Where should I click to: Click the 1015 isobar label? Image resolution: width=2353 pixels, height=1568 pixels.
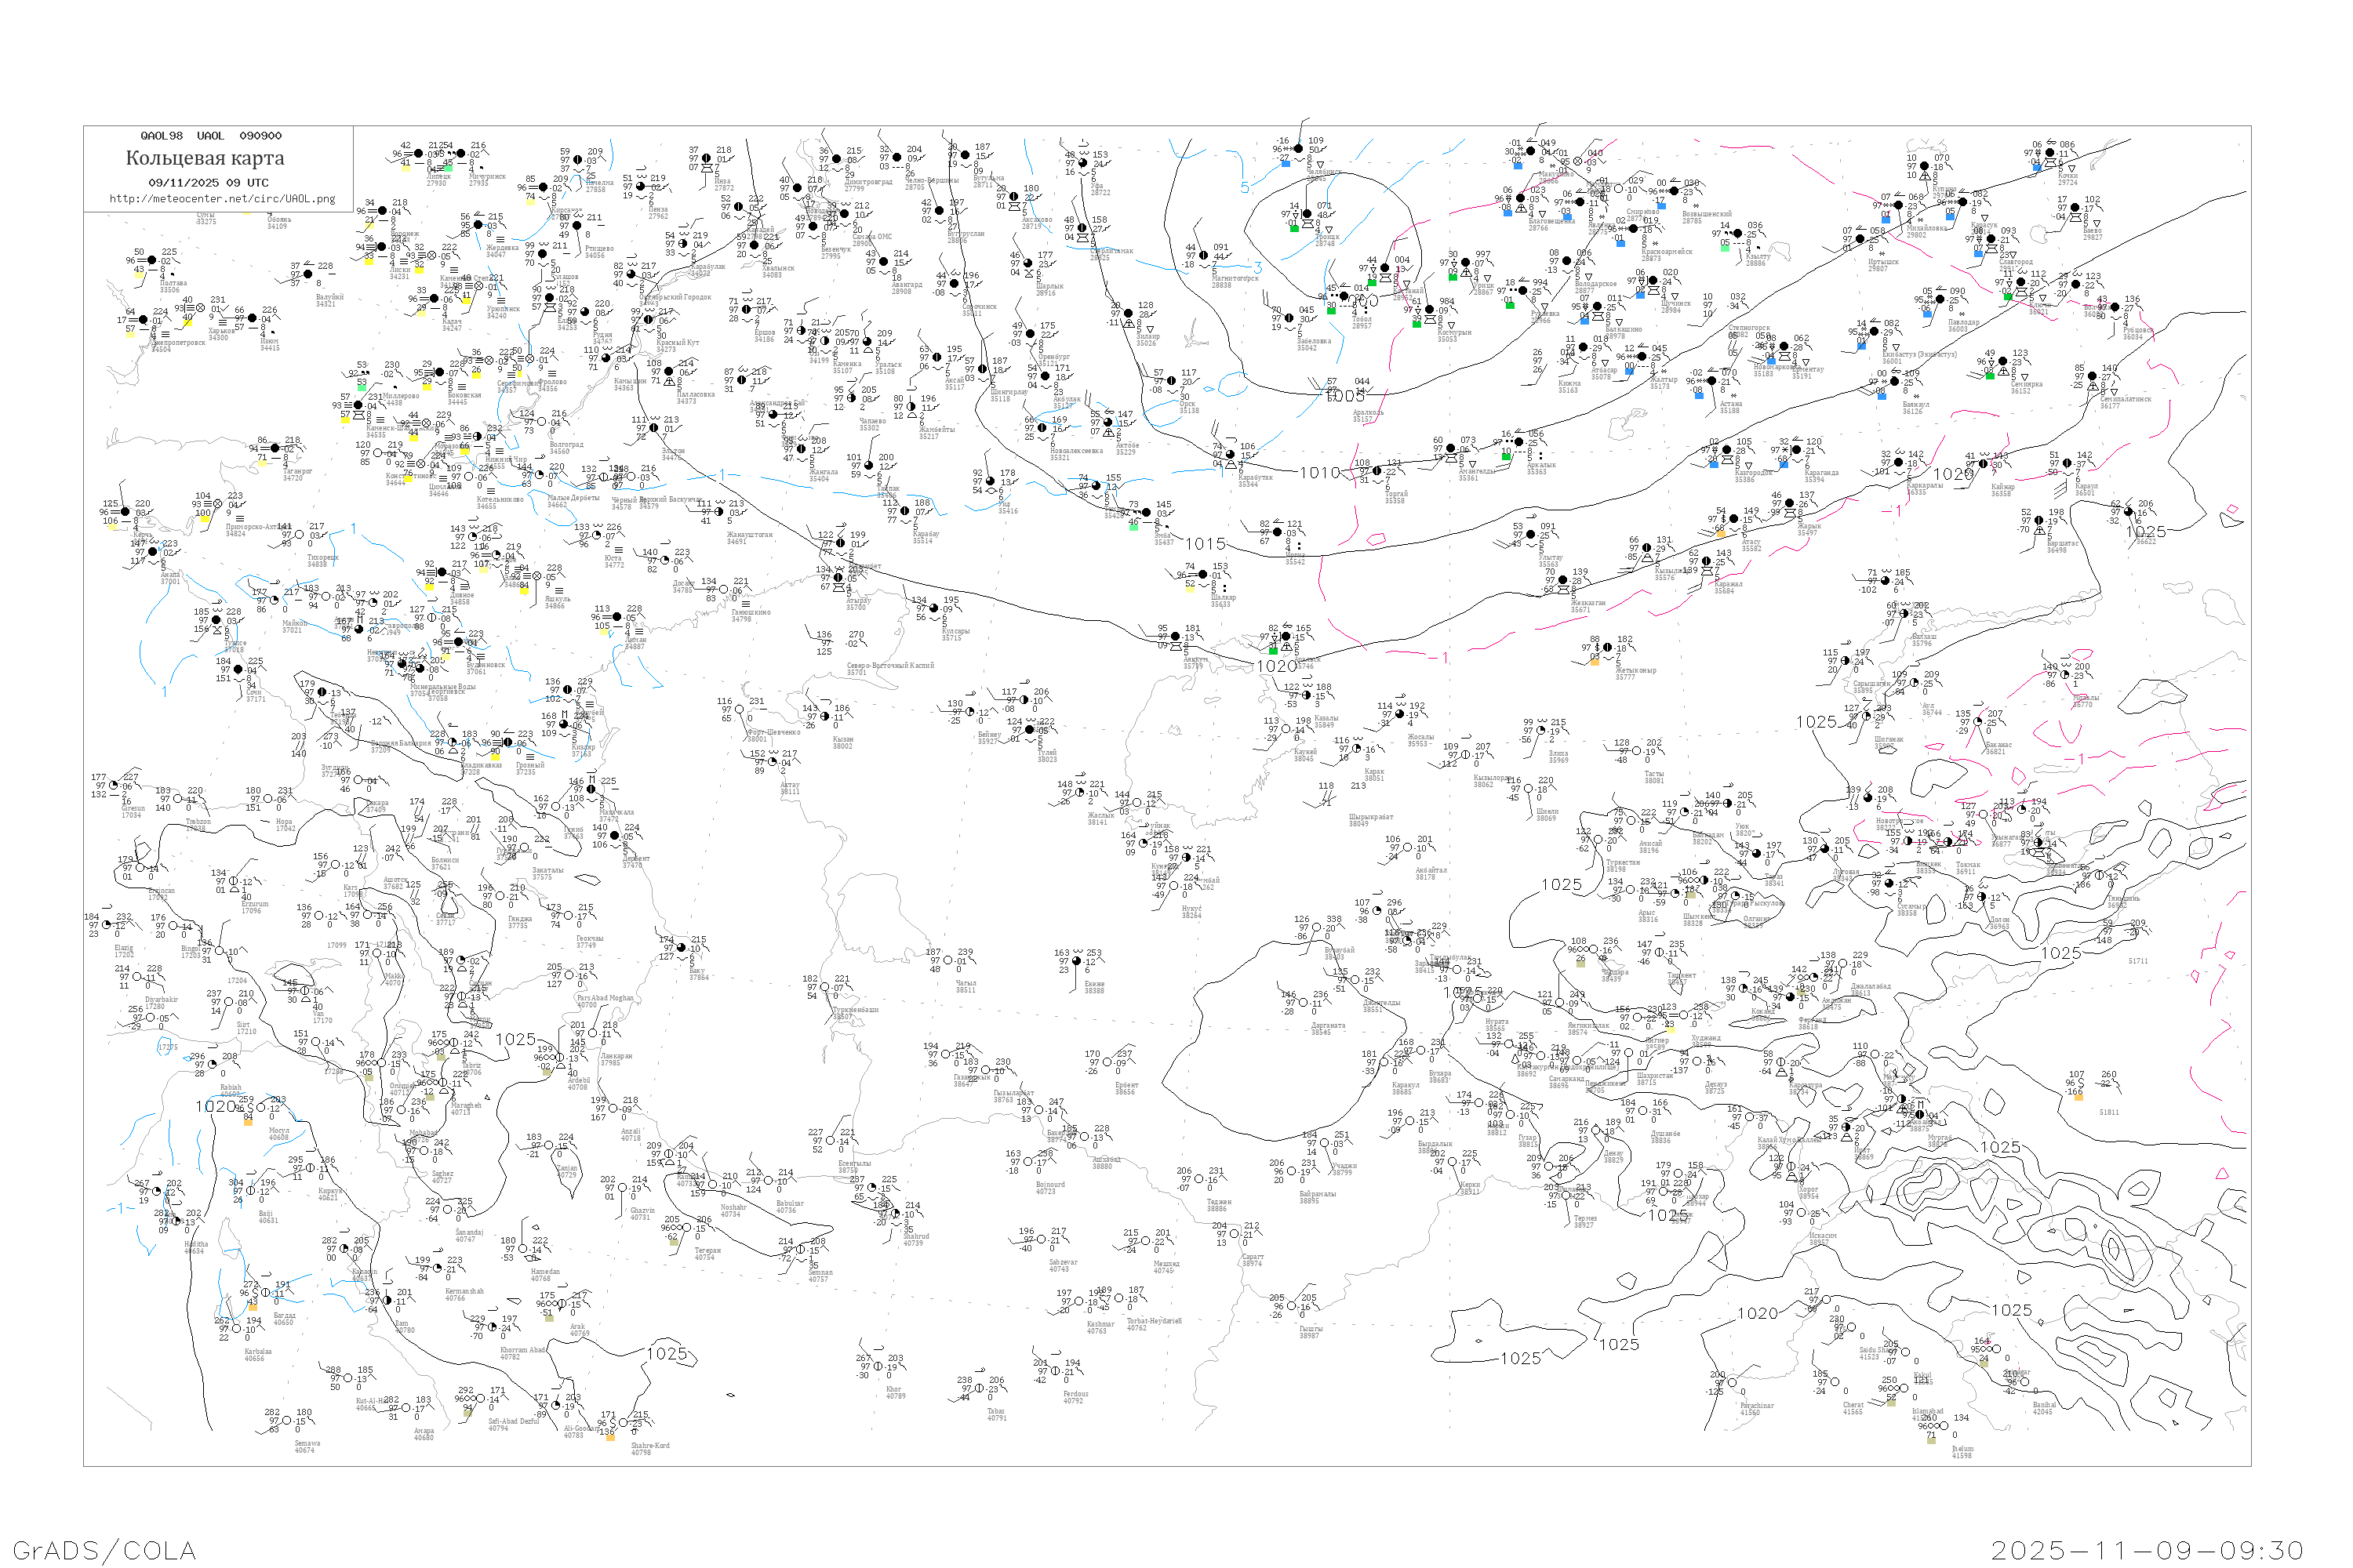(x=1206, y=544)
